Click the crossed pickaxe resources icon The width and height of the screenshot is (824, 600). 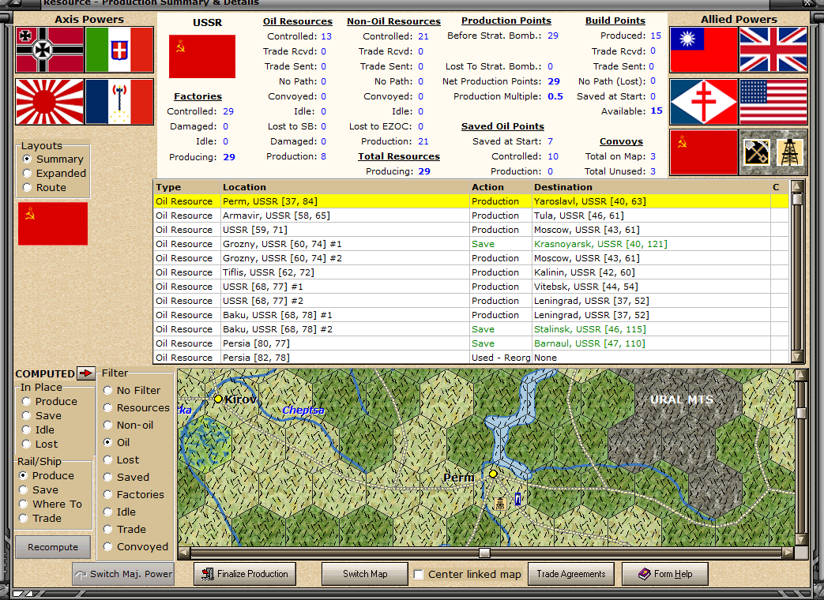coord(757,152)
